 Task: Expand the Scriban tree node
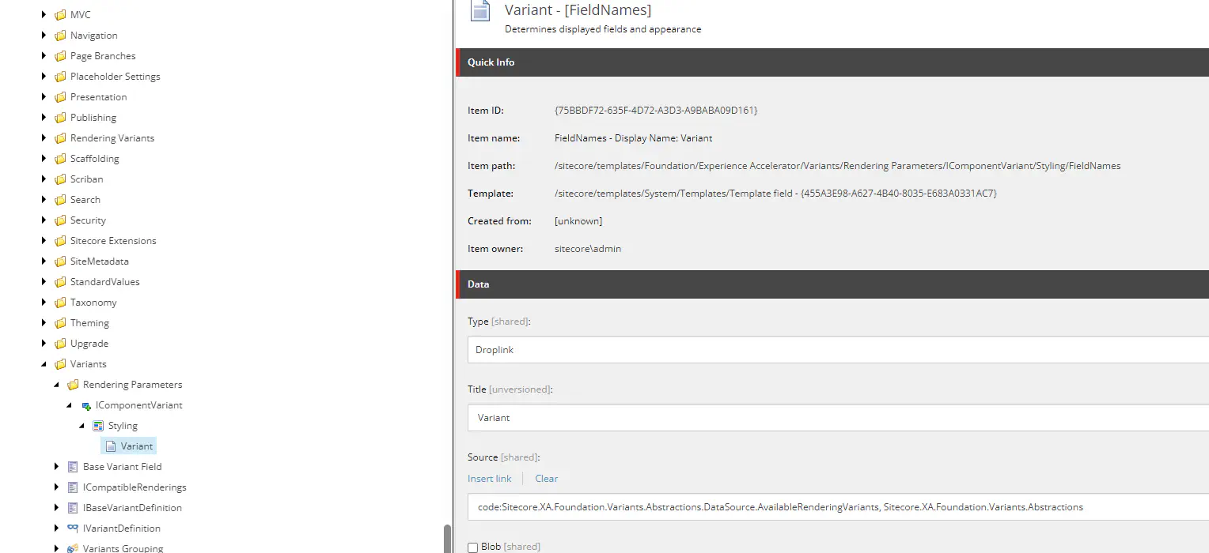[44, 179]
